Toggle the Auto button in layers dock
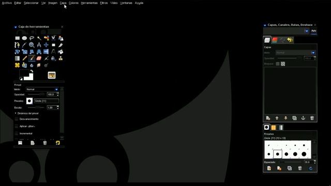The height and width of the screenshot is (186, 331). (314, 31)
